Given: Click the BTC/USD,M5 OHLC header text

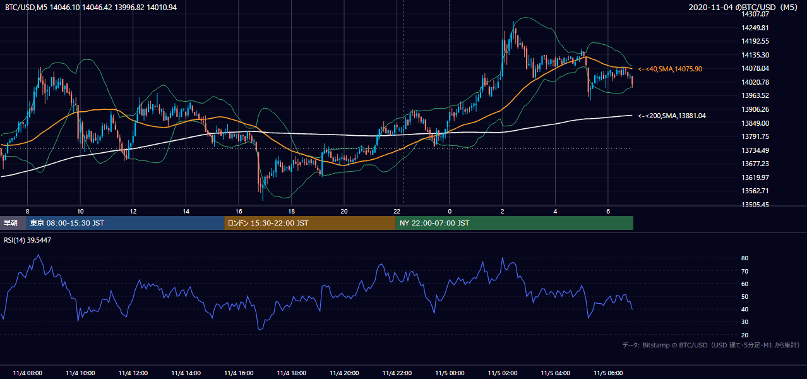Looking at the screenshot, I should 91,7.
